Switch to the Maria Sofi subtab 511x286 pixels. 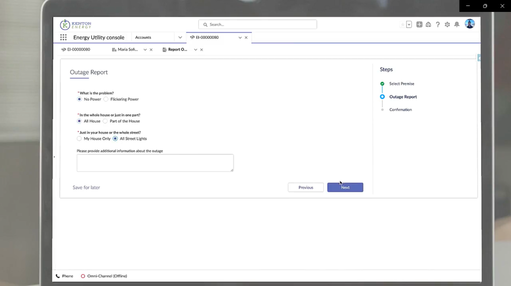127,50
